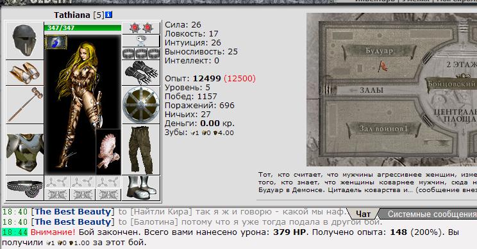
Task: Select the amulet necklace slot
Action: tap(141, 41)
